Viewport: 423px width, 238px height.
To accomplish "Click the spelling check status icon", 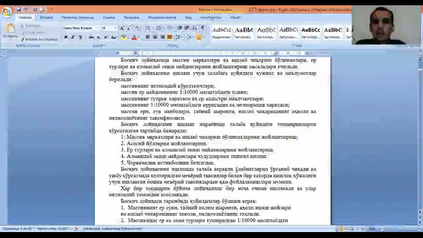I will [x=76, y=229].
